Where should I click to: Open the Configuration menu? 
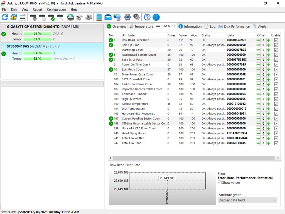pos(56,9)
